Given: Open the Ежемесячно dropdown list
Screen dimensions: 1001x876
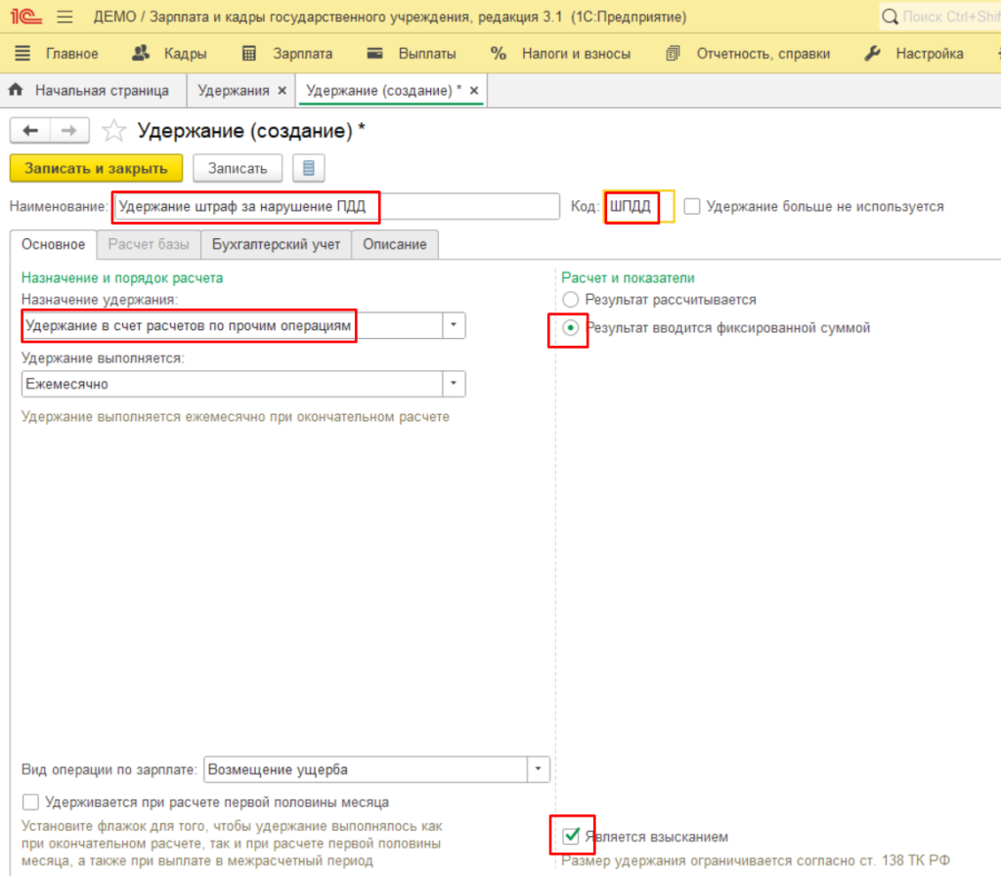Looking at the screenshot, I should pos(454,384).
